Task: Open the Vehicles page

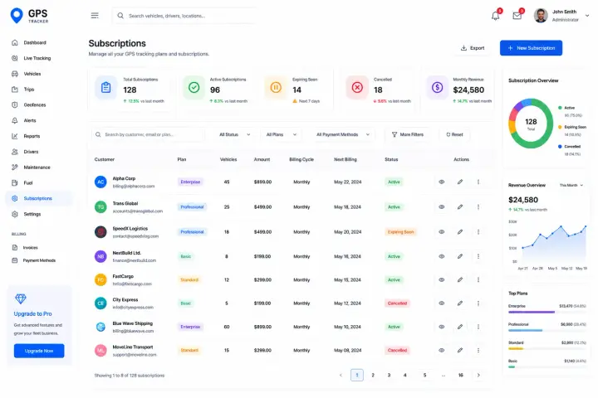Action: (32, 74)
